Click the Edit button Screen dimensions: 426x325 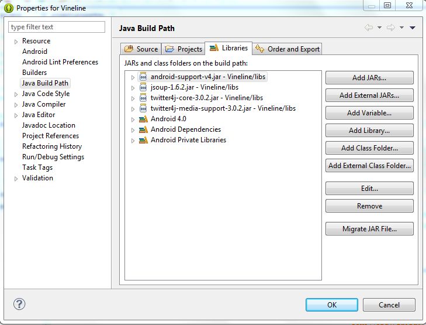point(369,189)
